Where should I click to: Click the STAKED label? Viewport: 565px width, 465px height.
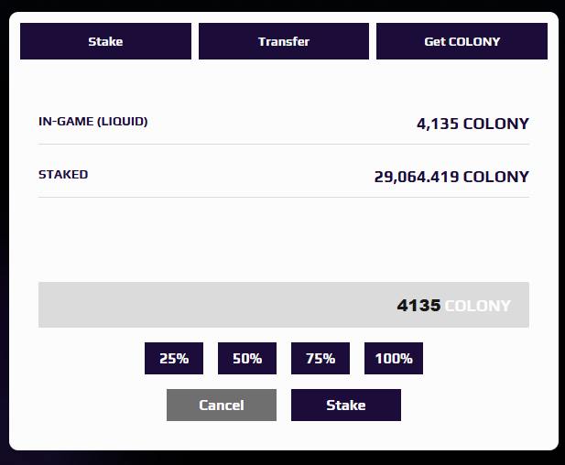click(x=63, y=174)
